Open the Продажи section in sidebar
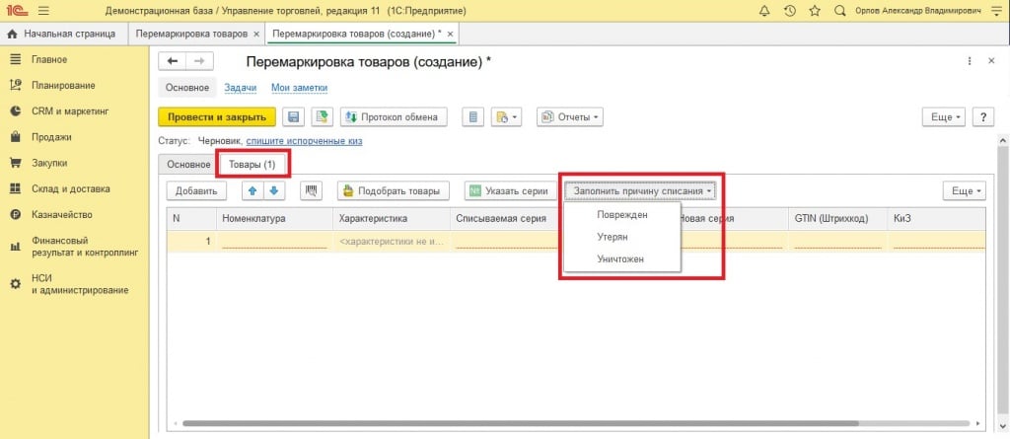 coord(51,137)
